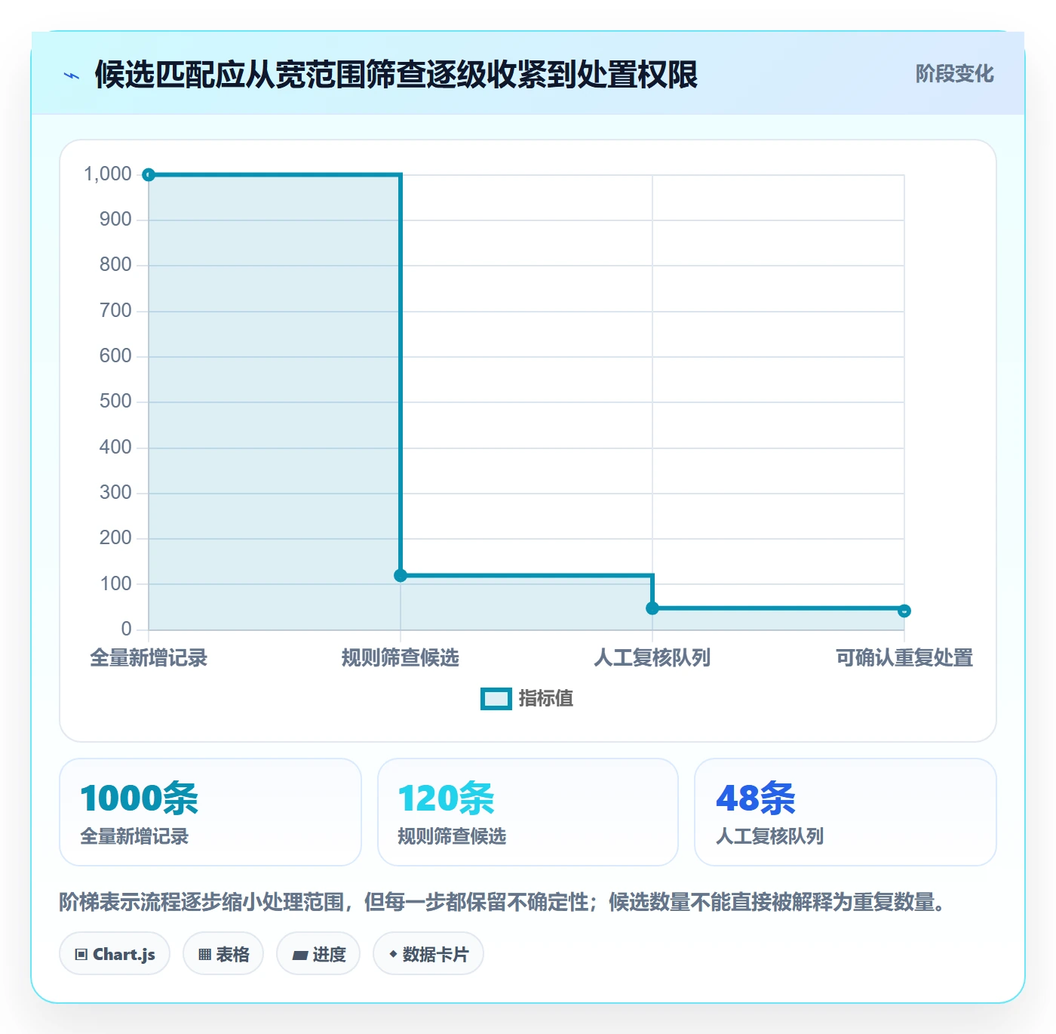Select the 进度 tag chip
This screenshot has height=1034, width=1056.
[318, 954]
